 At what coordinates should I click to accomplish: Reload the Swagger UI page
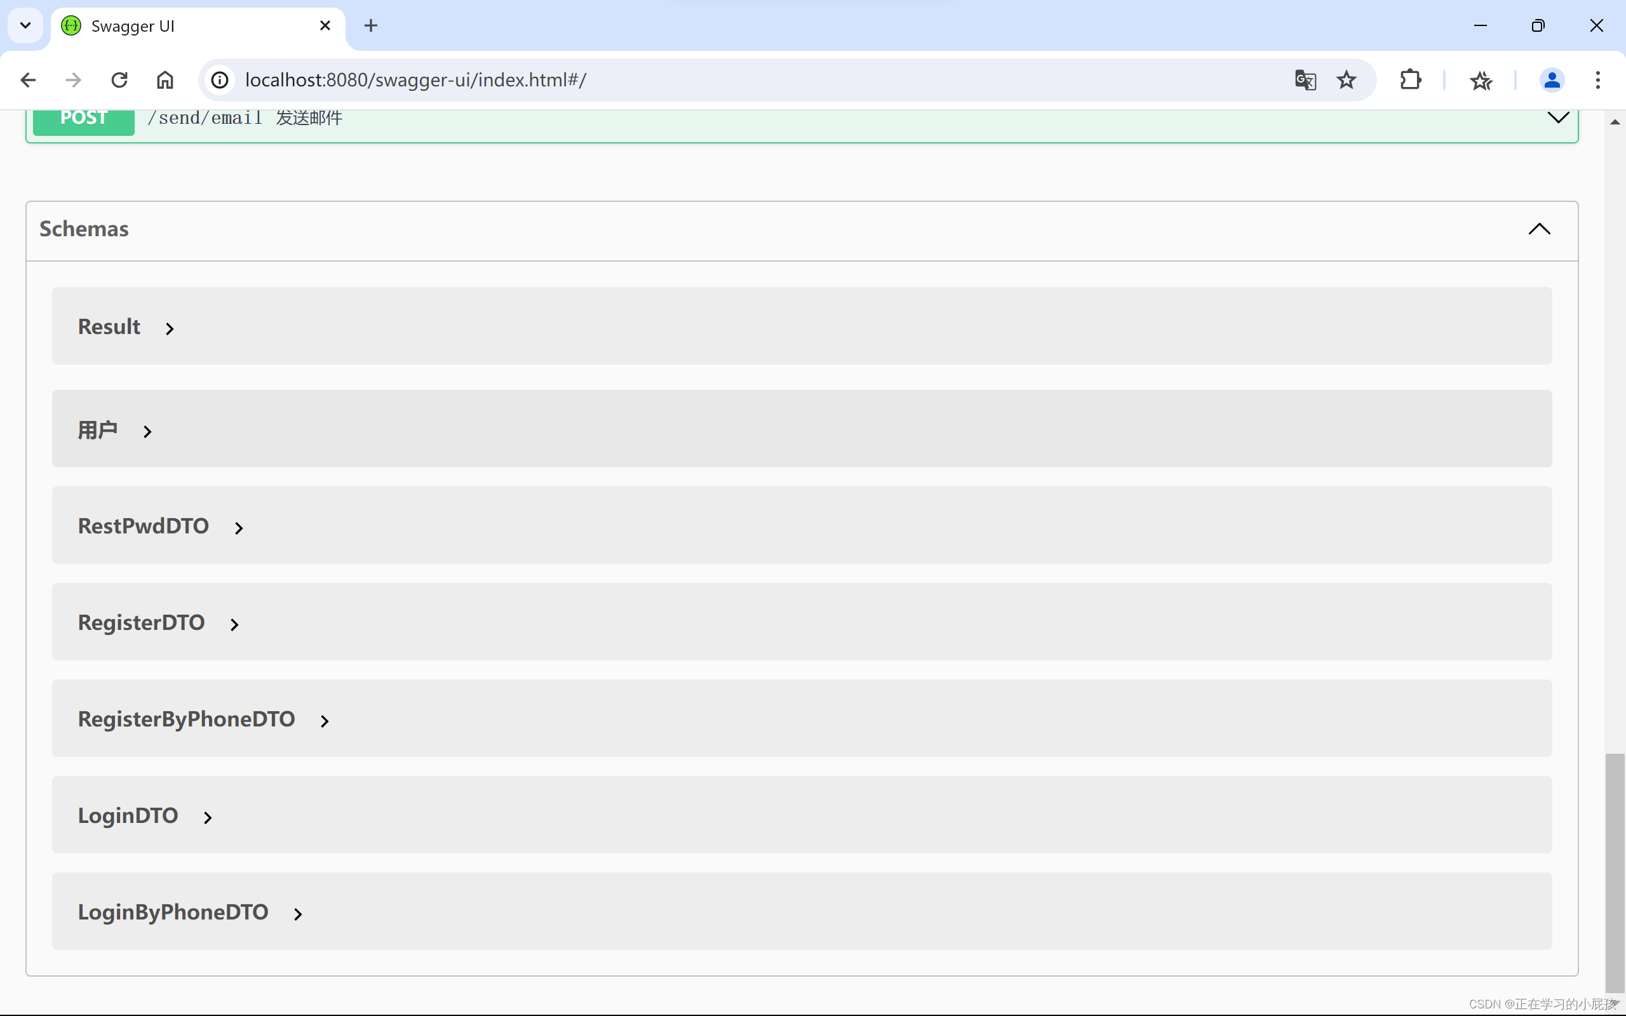pyautogui.click(x=119, y=79)
